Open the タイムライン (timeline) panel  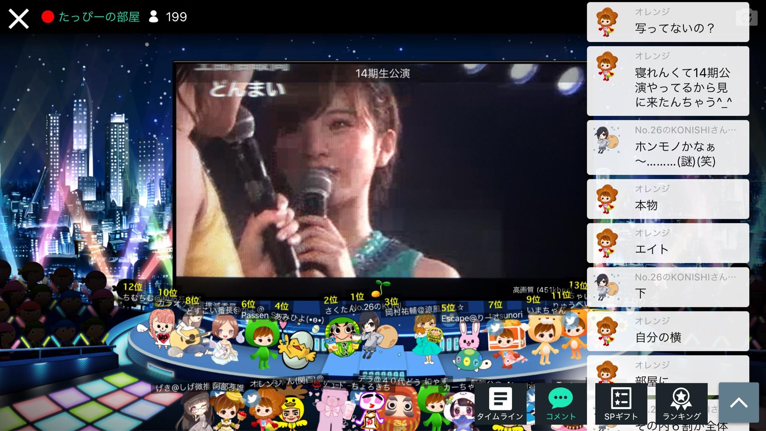pyautogui.click(x=499, y=404)
